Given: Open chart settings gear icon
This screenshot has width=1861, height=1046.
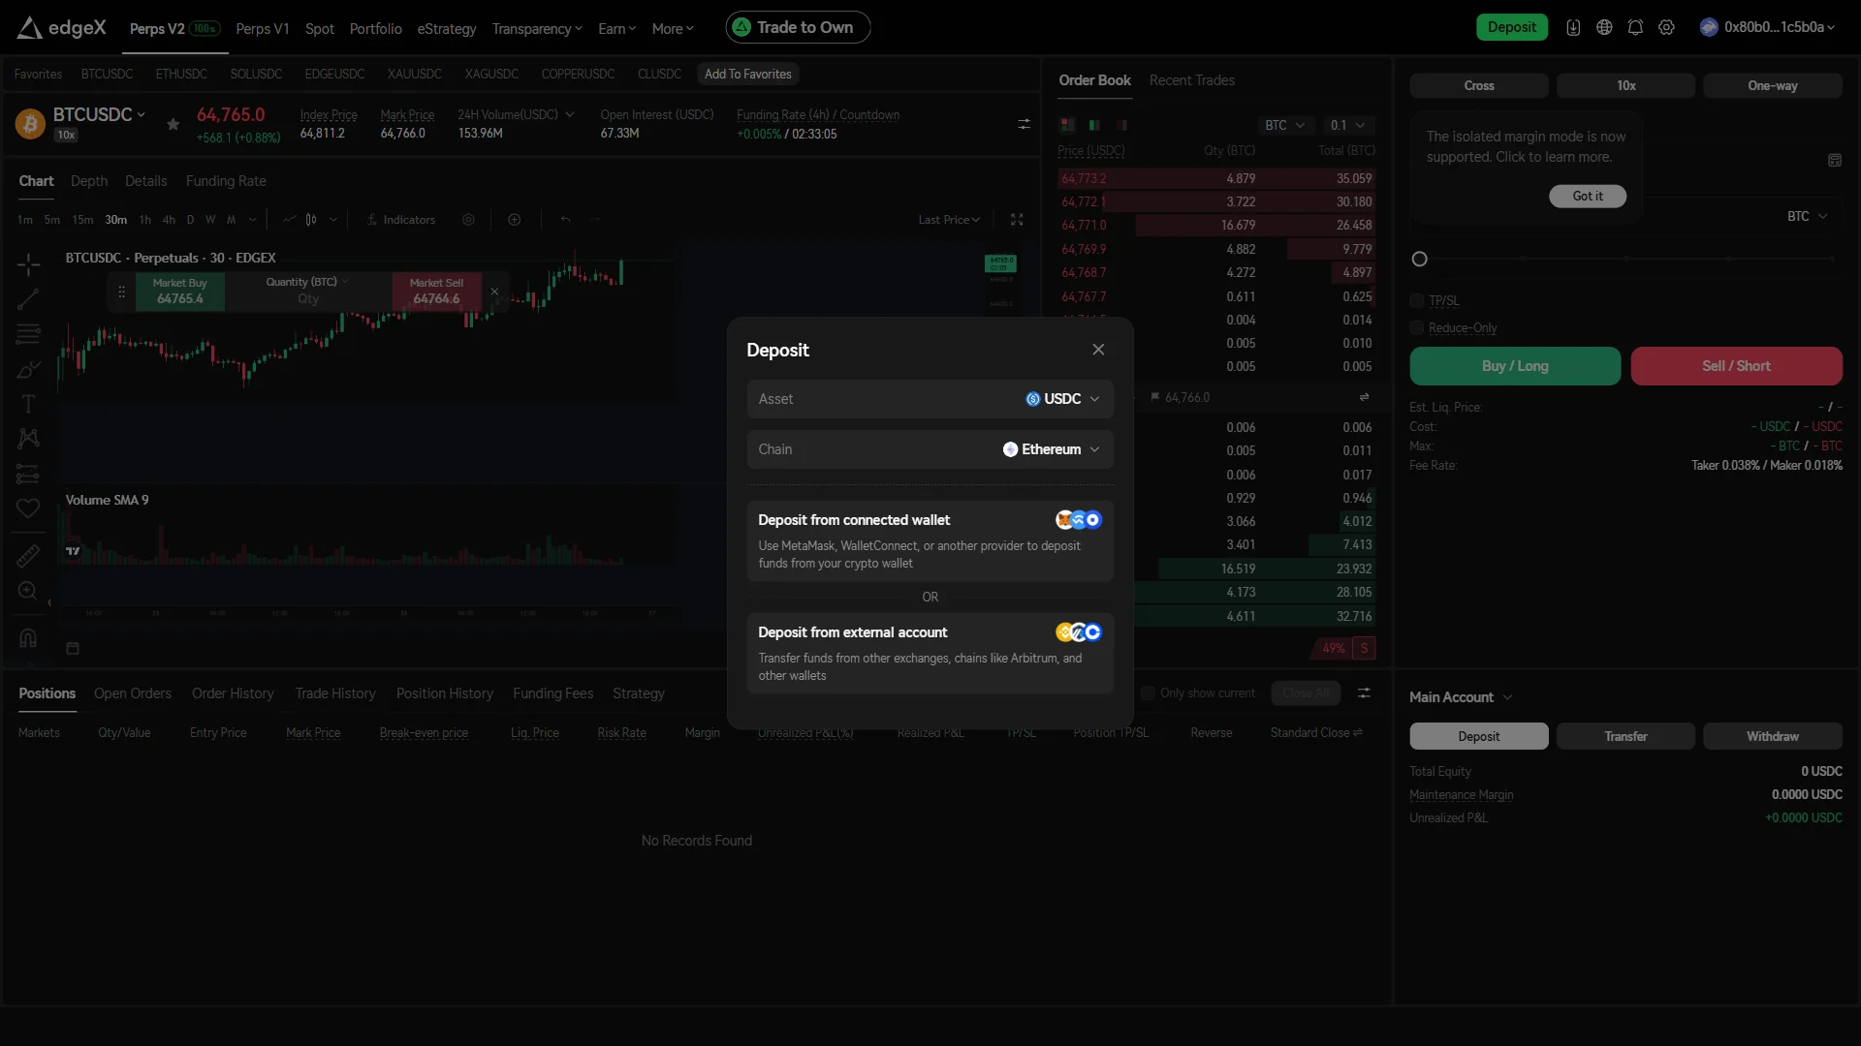Looking at the screenshot, I should [468, 220].
